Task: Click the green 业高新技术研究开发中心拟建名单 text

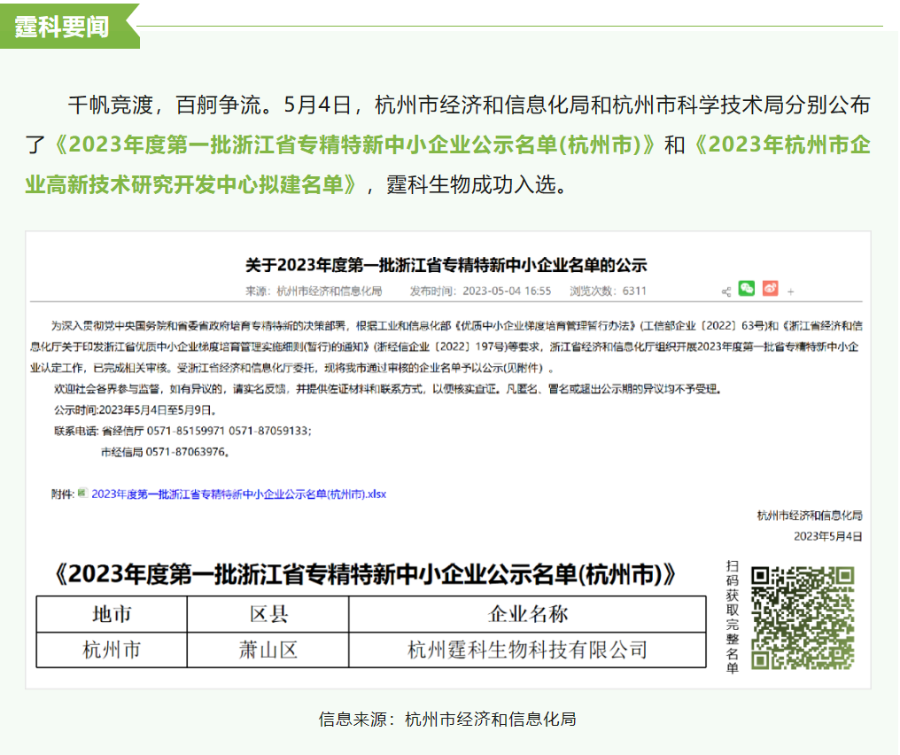Action: click(191, 185)
